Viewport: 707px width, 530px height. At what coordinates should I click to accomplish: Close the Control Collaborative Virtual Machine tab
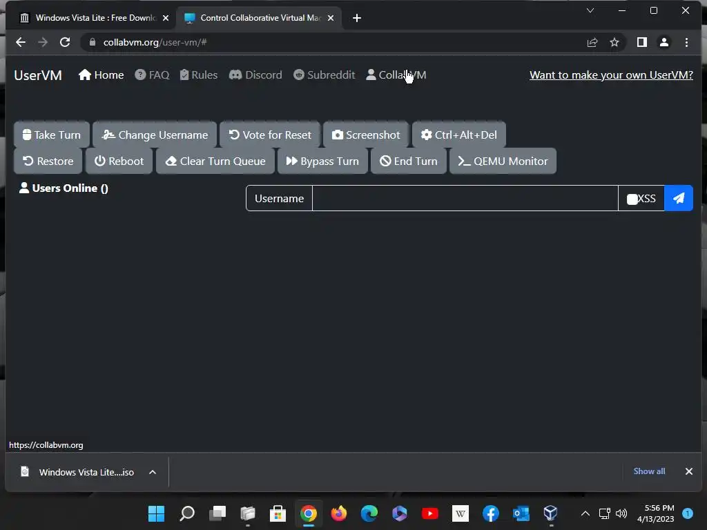tap(331, 18)
